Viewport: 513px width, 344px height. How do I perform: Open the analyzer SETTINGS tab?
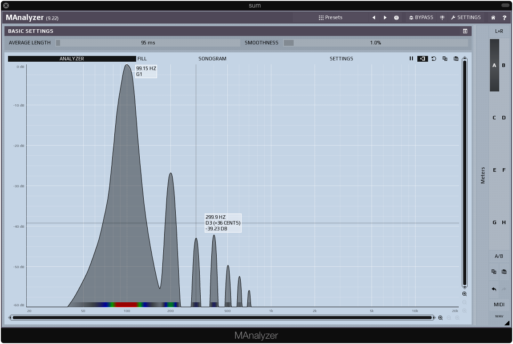point(341,59)
